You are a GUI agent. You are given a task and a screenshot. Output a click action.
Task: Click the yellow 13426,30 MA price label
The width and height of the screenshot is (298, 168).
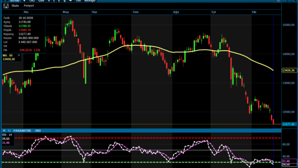pos(289,71)
